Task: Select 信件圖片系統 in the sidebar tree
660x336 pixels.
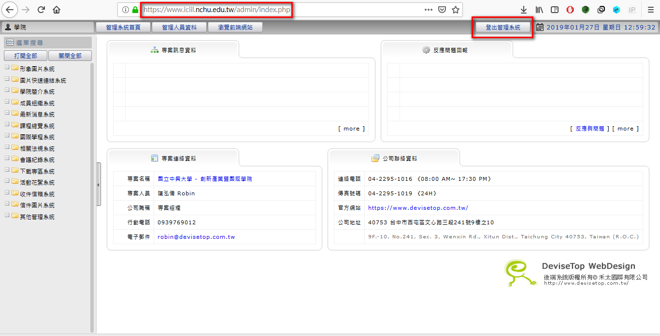Action: [37, 205]
